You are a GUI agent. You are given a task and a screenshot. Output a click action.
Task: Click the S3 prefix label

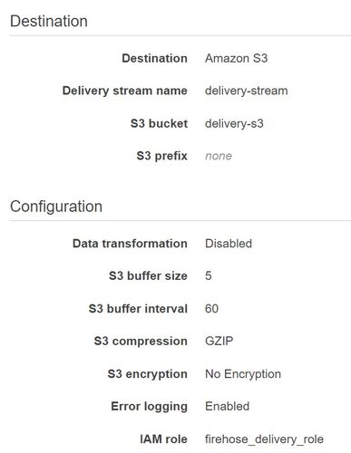point(161,156)
